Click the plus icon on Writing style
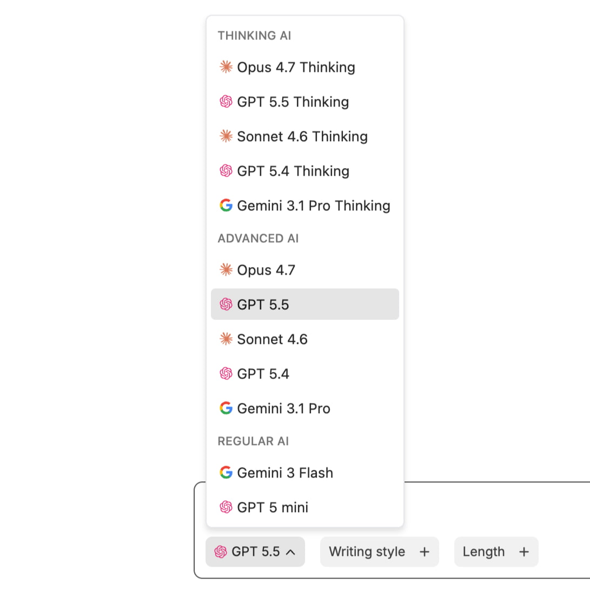590x590 pixels. click(425, 552)
